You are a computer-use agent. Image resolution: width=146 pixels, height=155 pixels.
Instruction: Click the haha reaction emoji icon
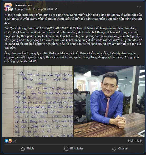(10, 141)
